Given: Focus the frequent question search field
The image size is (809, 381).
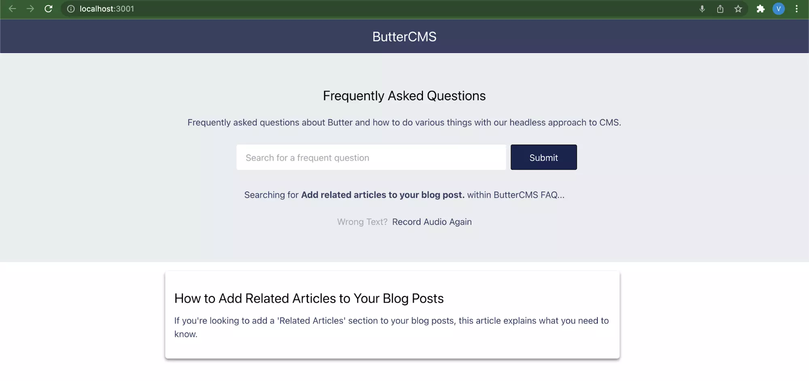Looking at the screenshot, I should point(371,157).
